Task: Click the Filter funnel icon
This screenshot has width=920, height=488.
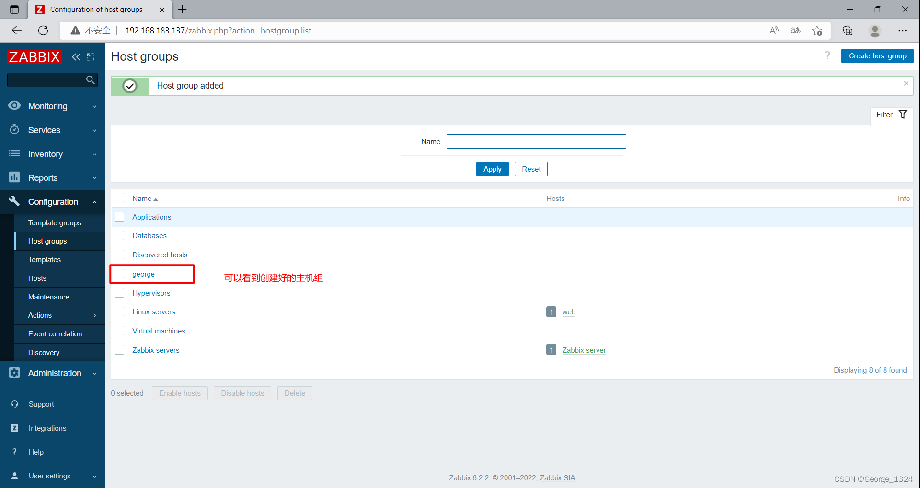Action: [903, 114]
